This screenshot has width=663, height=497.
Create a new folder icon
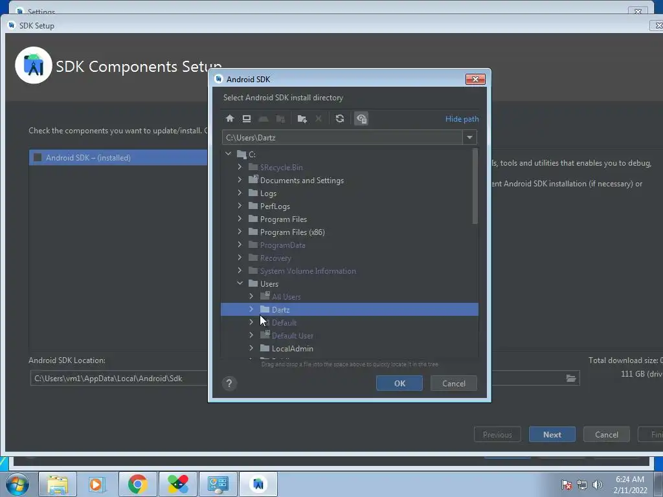point(302,119)
